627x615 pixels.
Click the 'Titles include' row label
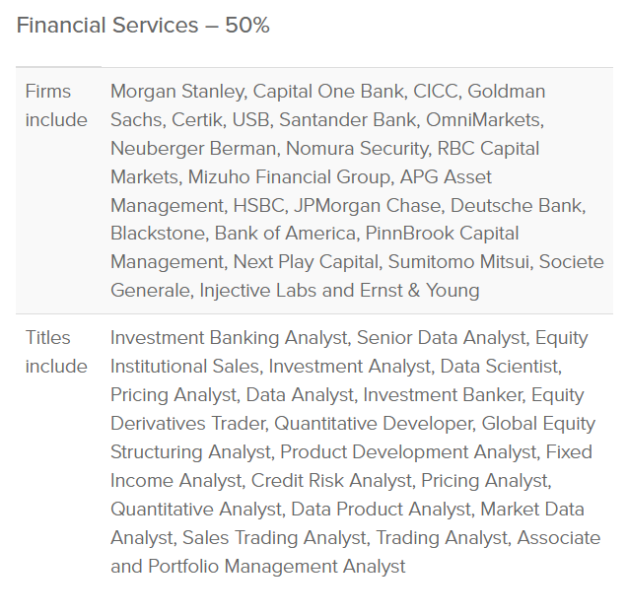pyautogui.click(x=56, y=352)
